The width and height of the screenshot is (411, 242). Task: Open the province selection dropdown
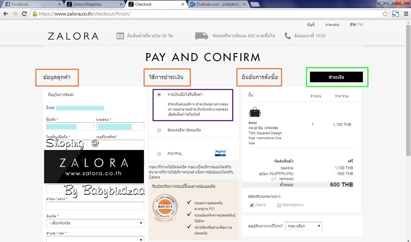point(95,223)
